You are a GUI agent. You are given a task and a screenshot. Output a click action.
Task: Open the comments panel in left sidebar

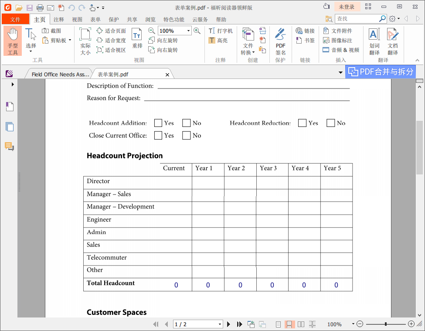pos(10,147)
